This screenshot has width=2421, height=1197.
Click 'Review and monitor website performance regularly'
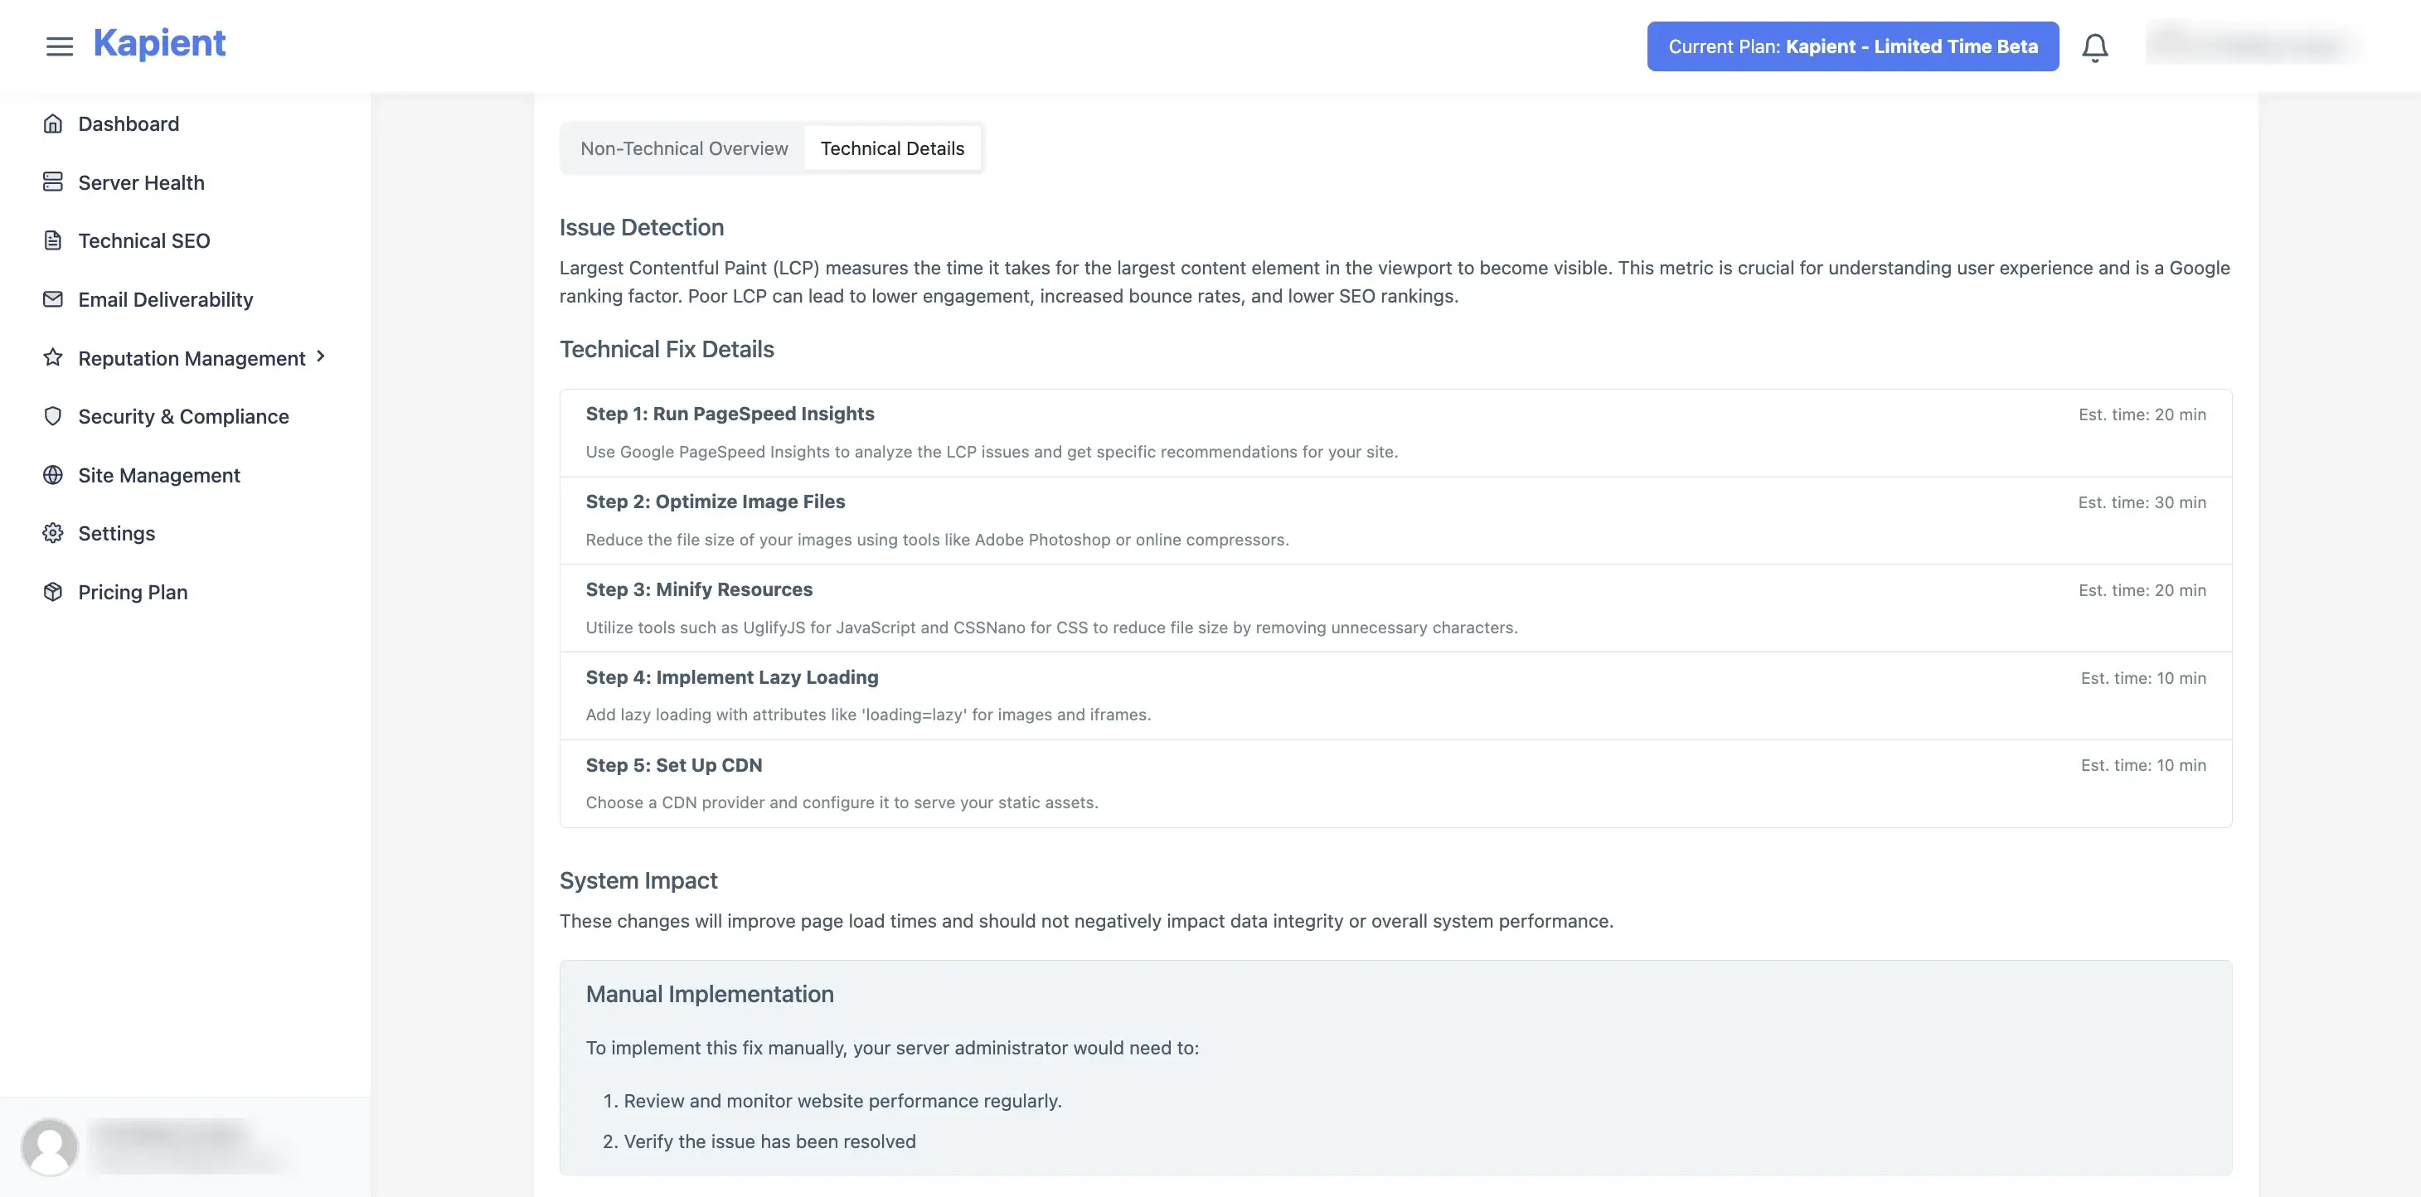(842, 1100)
